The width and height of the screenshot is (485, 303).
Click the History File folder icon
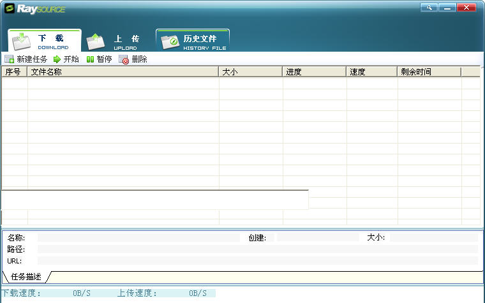(170, 41)
